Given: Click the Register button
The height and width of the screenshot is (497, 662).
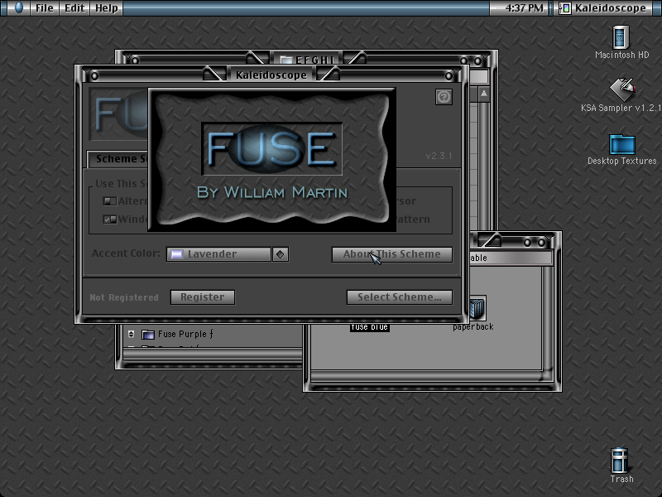Looking at the screenshot, I should (203, 297).
